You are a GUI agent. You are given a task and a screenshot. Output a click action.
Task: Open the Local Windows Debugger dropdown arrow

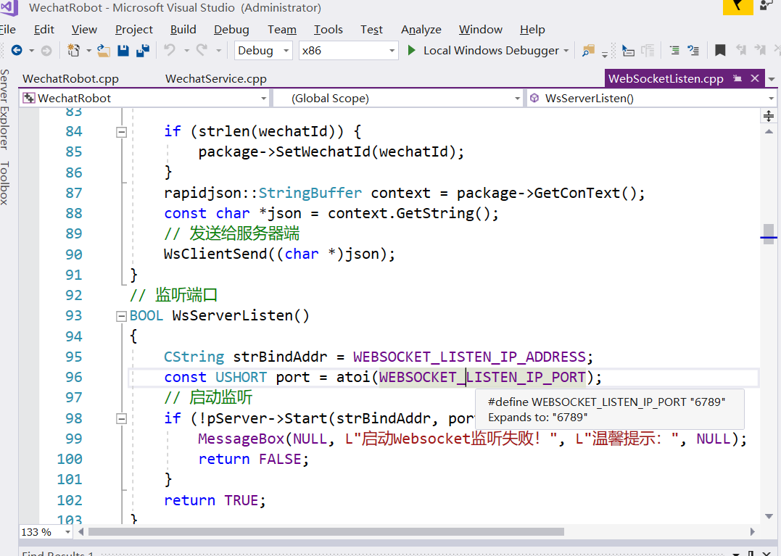tap(566, 51)
